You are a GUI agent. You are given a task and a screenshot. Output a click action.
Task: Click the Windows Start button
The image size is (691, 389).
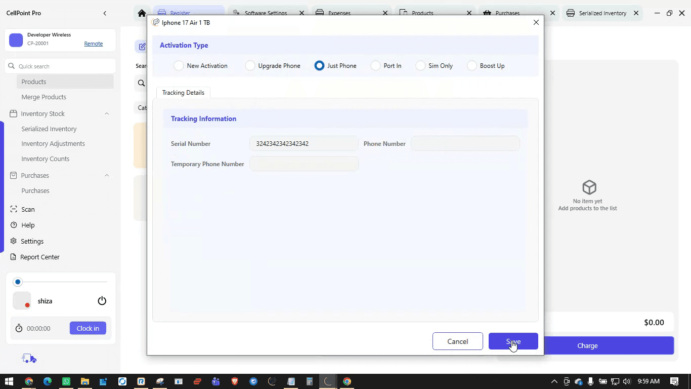9,381
